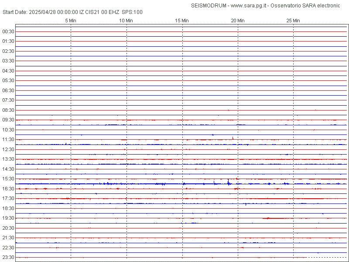Click the SEISMODRUM header title text
Viewport: 349px width, 262px height.
[266, 6]
